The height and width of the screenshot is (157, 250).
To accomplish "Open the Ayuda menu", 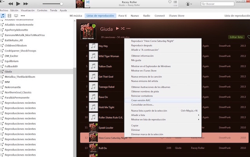I will (x=63, y=10).
